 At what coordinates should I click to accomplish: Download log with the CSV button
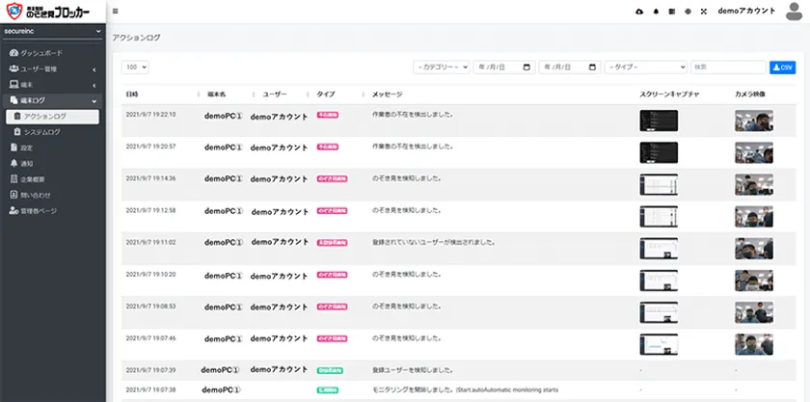tap(782, 67)
